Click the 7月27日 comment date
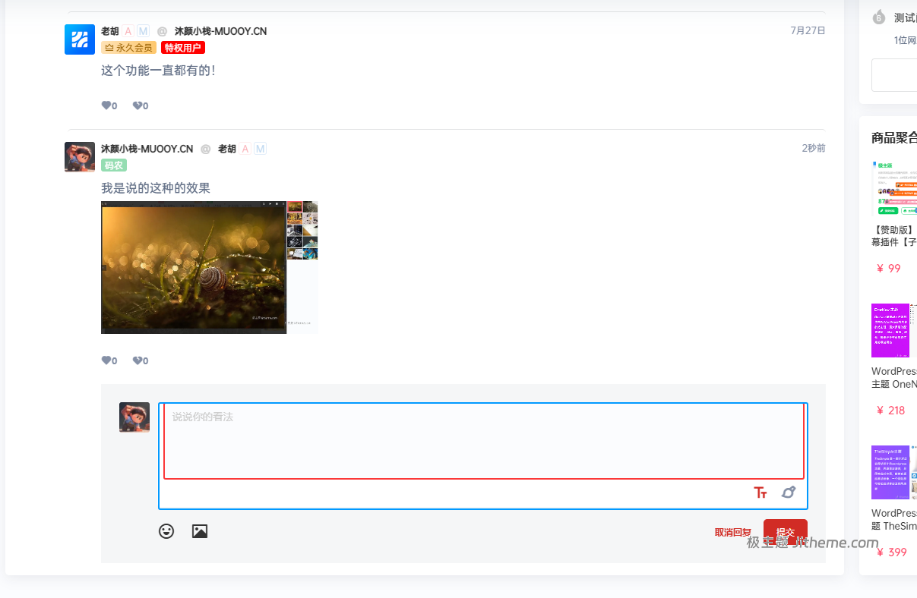 pyautogui.click(x=808, y=31)
